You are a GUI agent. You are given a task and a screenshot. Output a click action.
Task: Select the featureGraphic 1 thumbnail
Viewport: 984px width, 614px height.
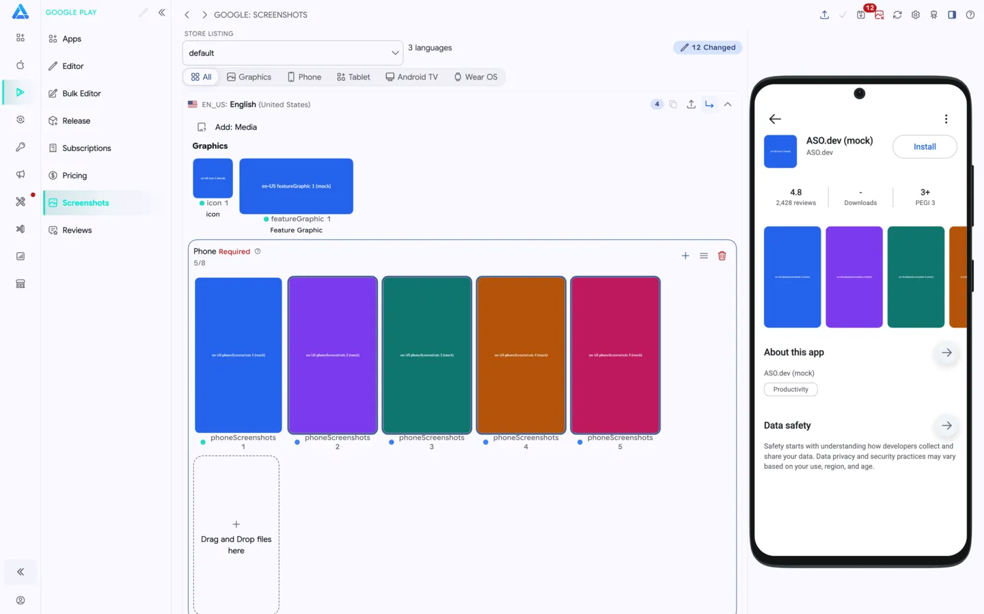pos(296,186)
